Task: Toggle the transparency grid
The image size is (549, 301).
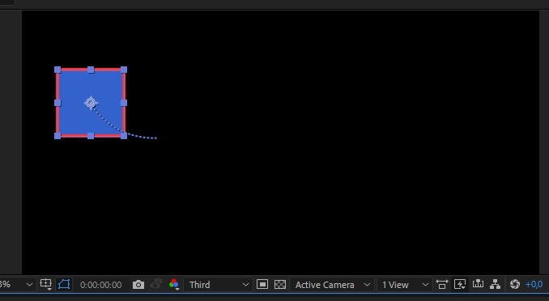Action: (279, 284)
